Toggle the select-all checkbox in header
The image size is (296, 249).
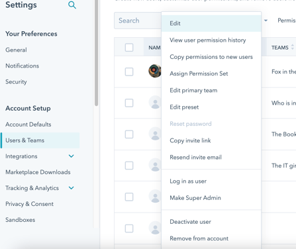129,48
